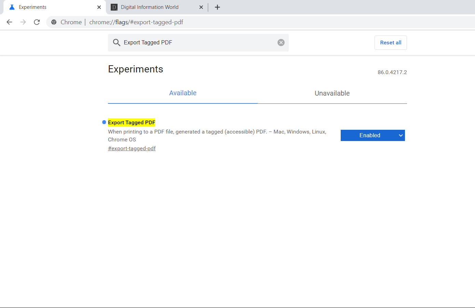The width and height of the screenshot is (475, 308).
Task: Click the Available tab
Action: tap(182, 93)
